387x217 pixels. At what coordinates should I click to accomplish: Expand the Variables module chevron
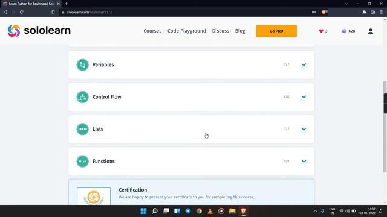304,64
